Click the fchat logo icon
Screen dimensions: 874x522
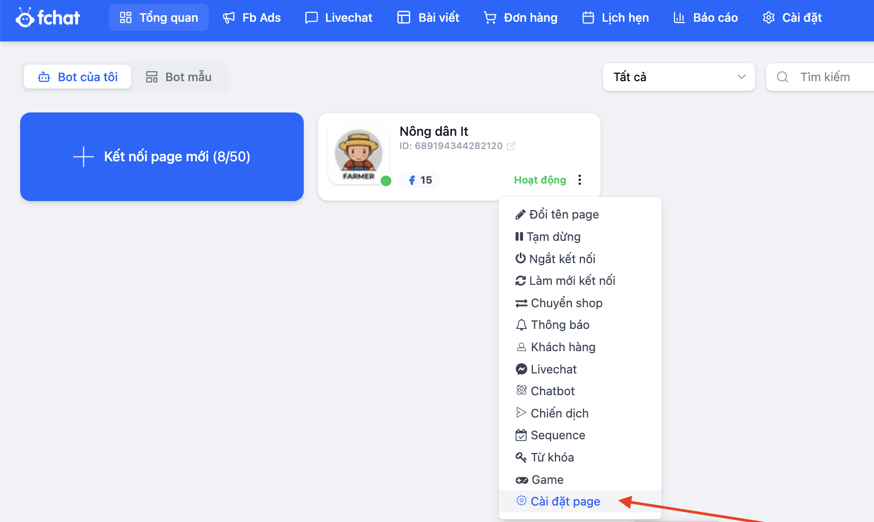pyautogui.click(x=25, y=18)
